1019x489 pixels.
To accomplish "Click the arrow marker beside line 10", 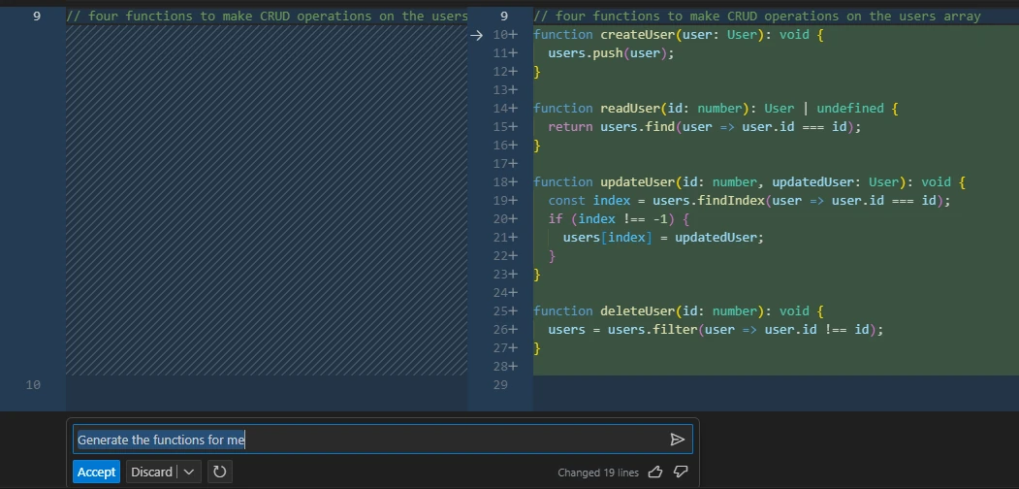I will tap(476, 35).
